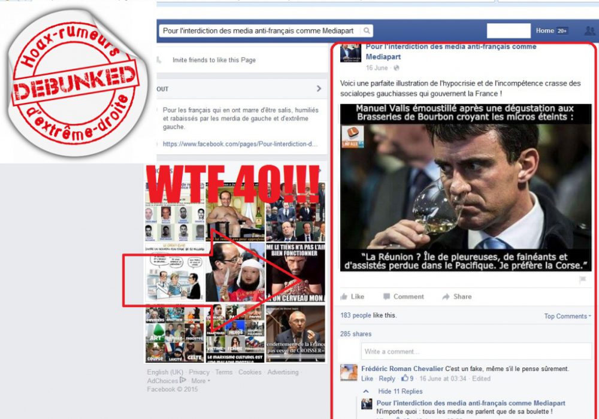Open the Cookies footer link
This screenshot has width=599, height=419.
250,372
